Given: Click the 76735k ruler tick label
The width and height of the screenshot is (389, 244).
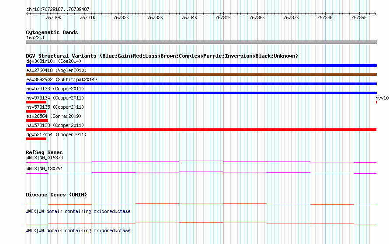Looking at the screenshot, I should point(223,17).
